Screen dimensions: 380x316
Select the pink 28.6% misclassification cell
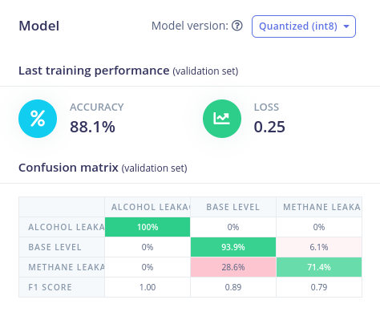233,267
